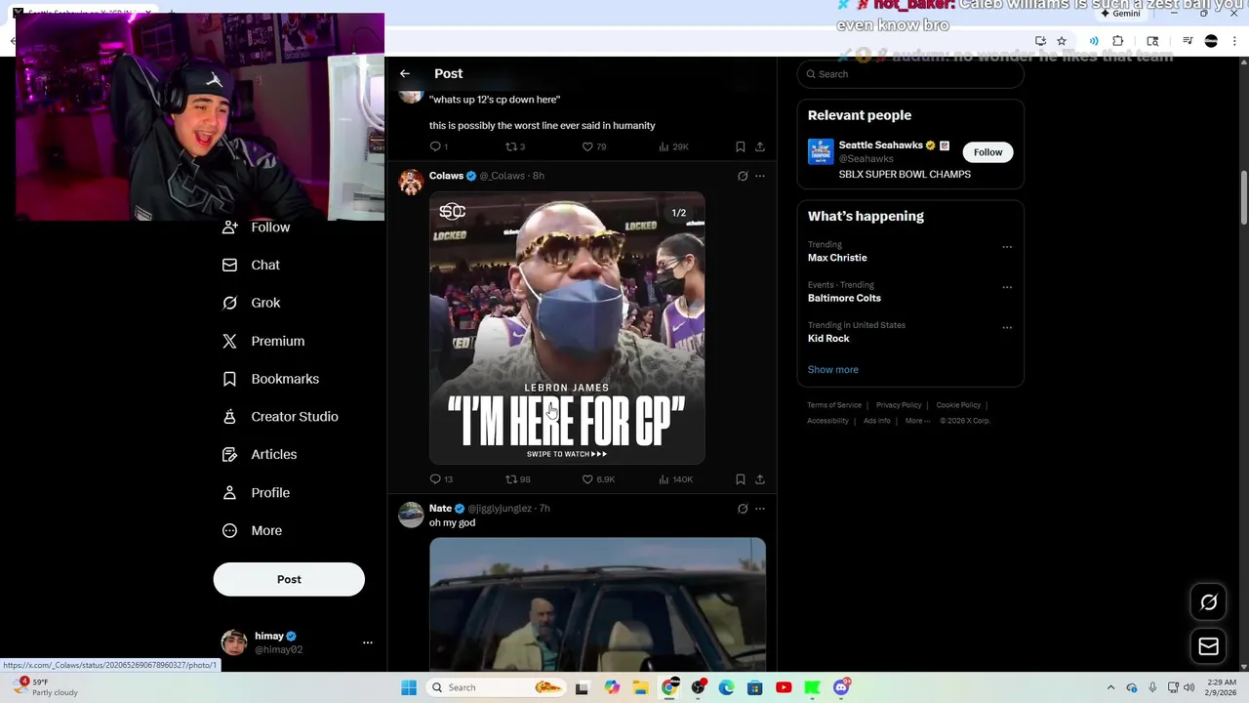This screenshot has width=1249, height=703.
Task: Click the Gemini button in Chrome
Action: (1119, 14)
